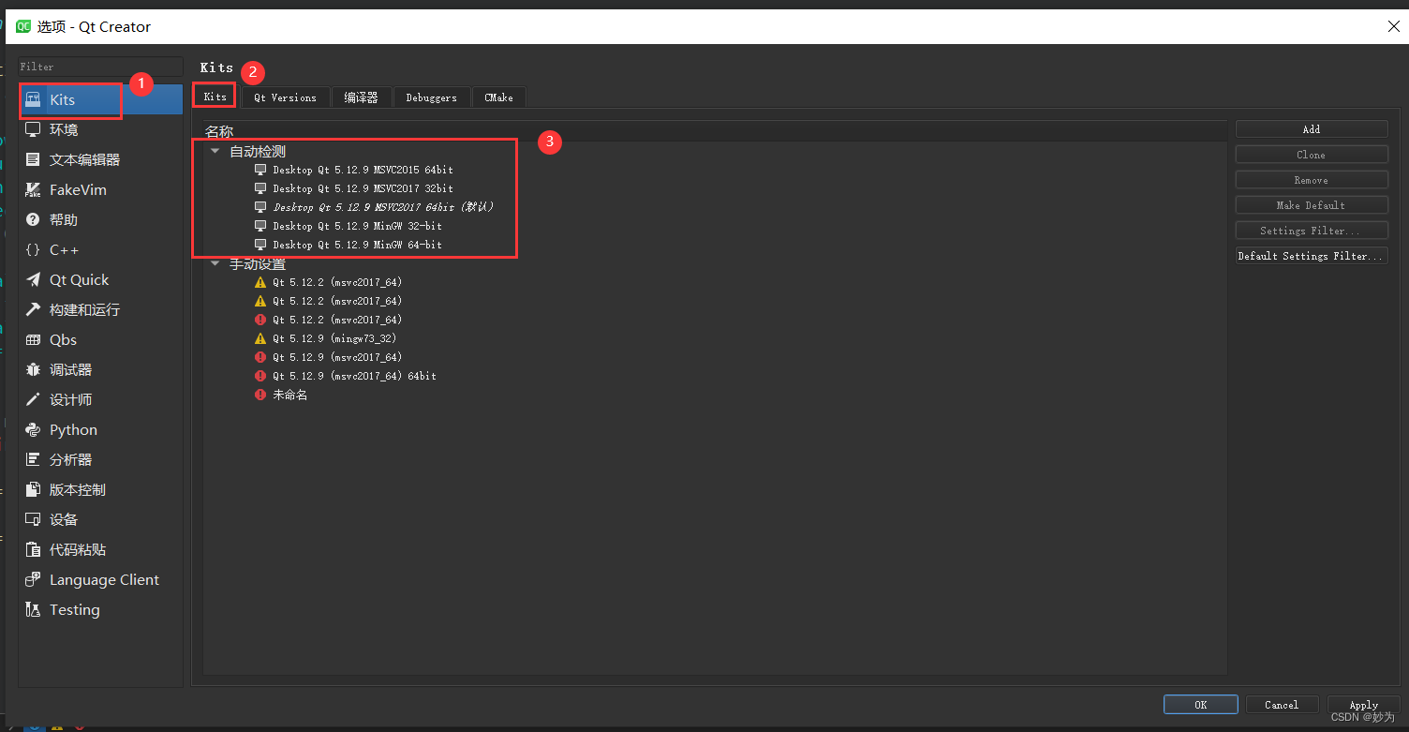Click the Add kit button
The width and height of the screenshot is (1409, 732).
tap(1312, 129)
